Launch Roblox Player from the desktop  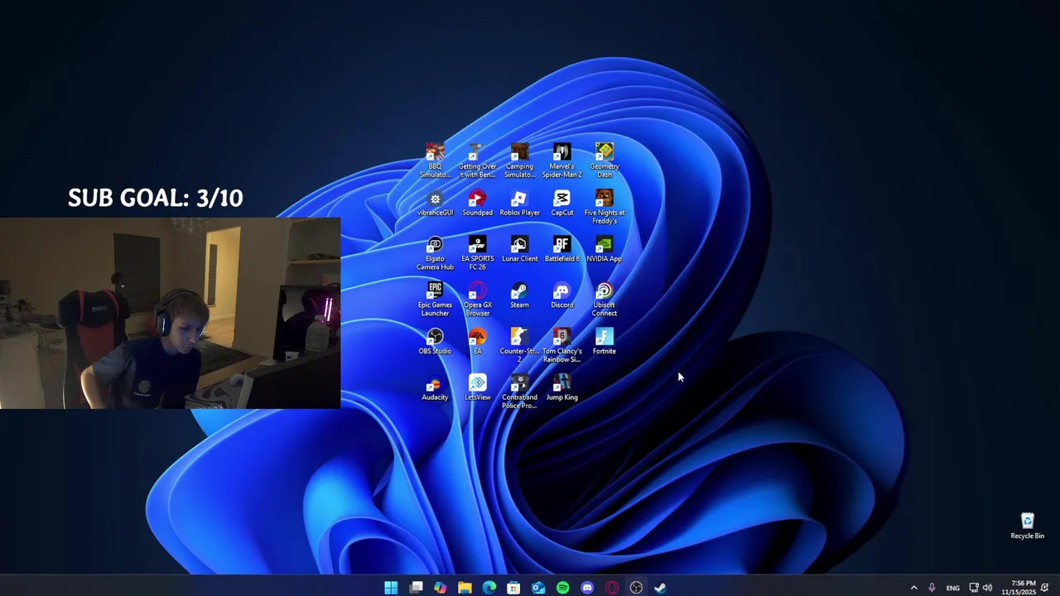(519, 204)
